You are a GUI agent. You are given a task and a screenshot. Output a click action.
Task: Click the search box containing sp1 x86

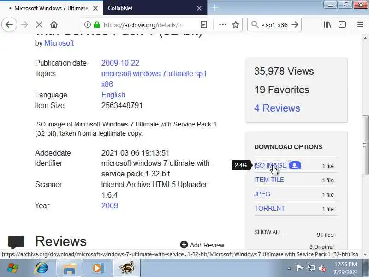click(x=274, y=25)
